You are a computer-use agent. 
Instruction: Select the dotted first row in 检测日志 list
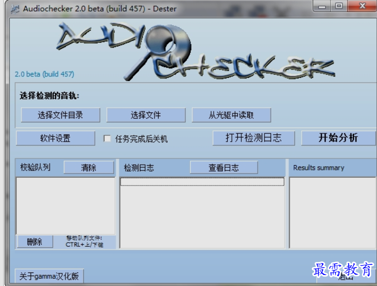pyautogui.click(x=202, y=182)
